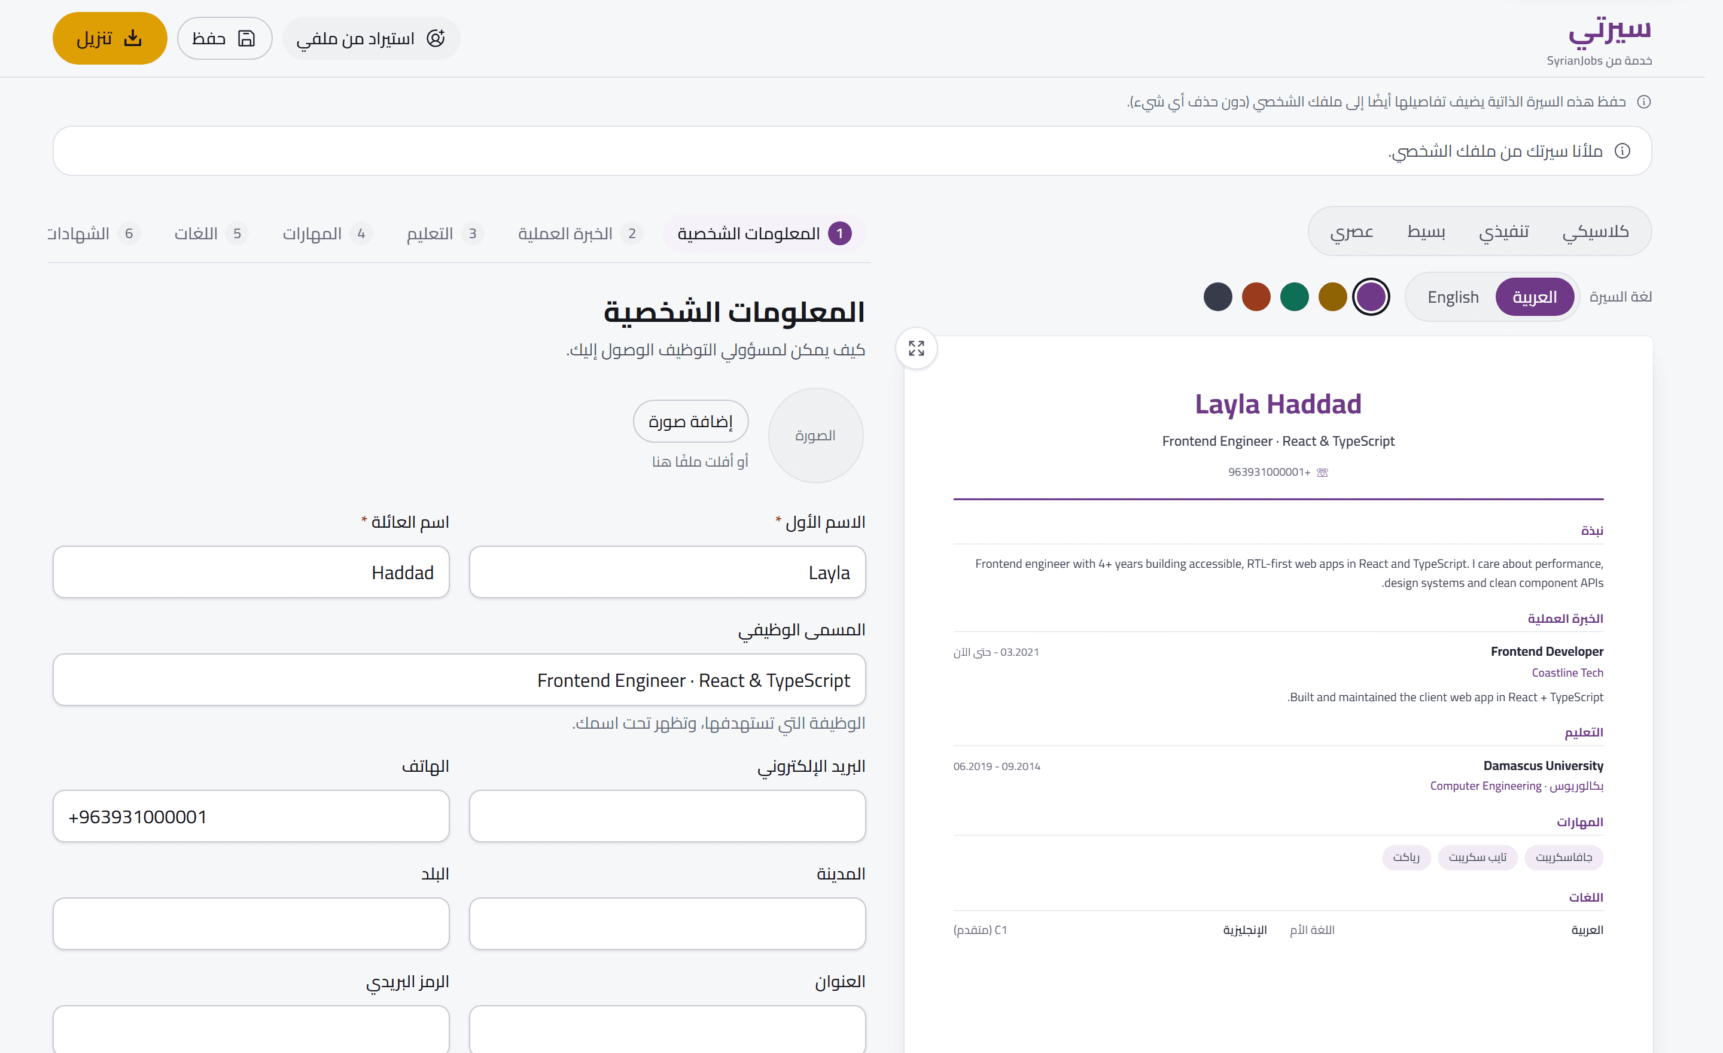Open the المهارات step tab

(327, 233)
